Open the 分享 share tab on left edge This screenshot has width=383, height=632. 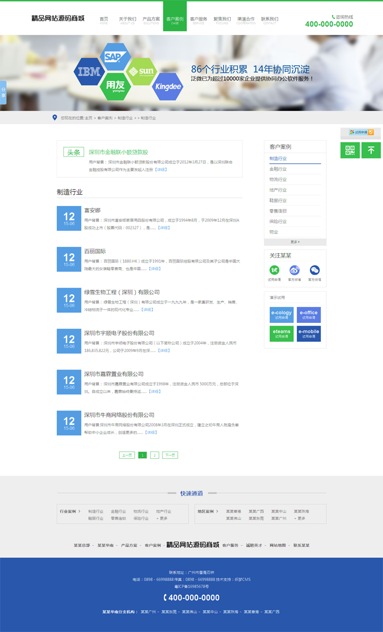pos(3,92)
